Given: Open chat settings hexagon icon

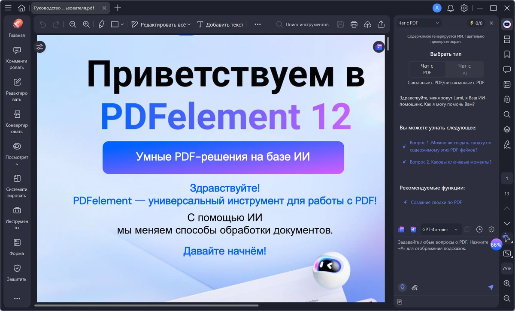Looking at the screenshot, I should (492, 230).
